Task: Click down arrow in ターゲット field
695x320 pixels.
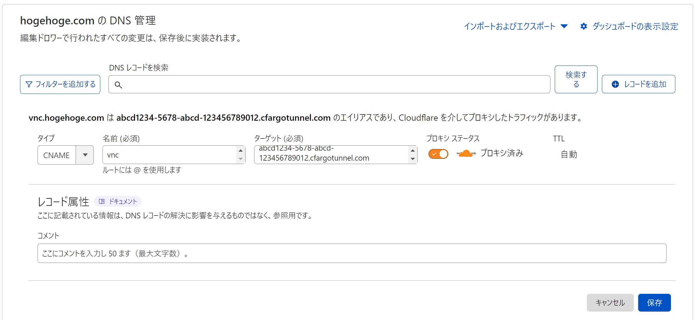Action: point(413,159)
